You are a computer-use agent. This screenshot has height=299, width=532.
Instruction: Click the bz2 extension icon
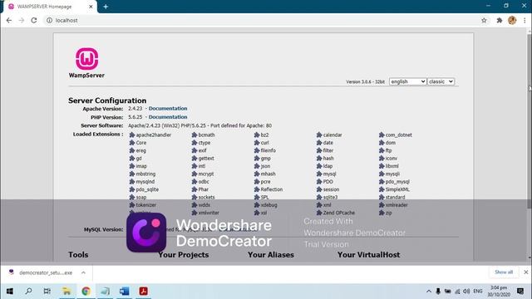[257, 135]
